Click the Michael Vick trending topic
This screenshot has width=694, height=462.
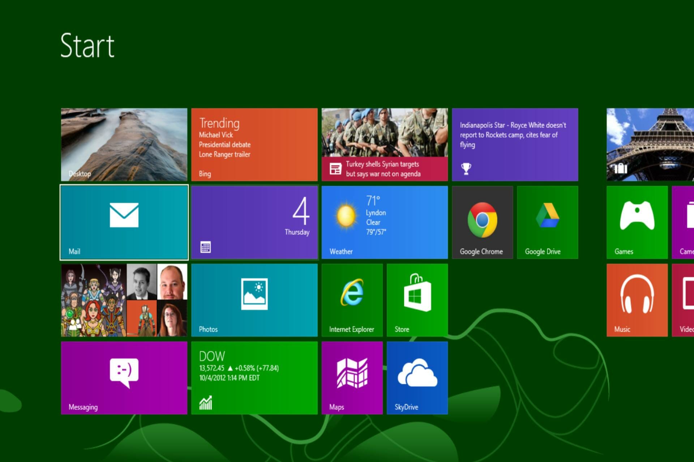pos(216,135)
